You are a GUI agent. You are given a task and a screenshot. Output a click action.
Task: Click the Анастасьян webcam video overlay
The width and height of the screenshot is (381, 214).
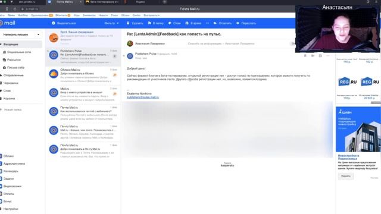[338, 29]
